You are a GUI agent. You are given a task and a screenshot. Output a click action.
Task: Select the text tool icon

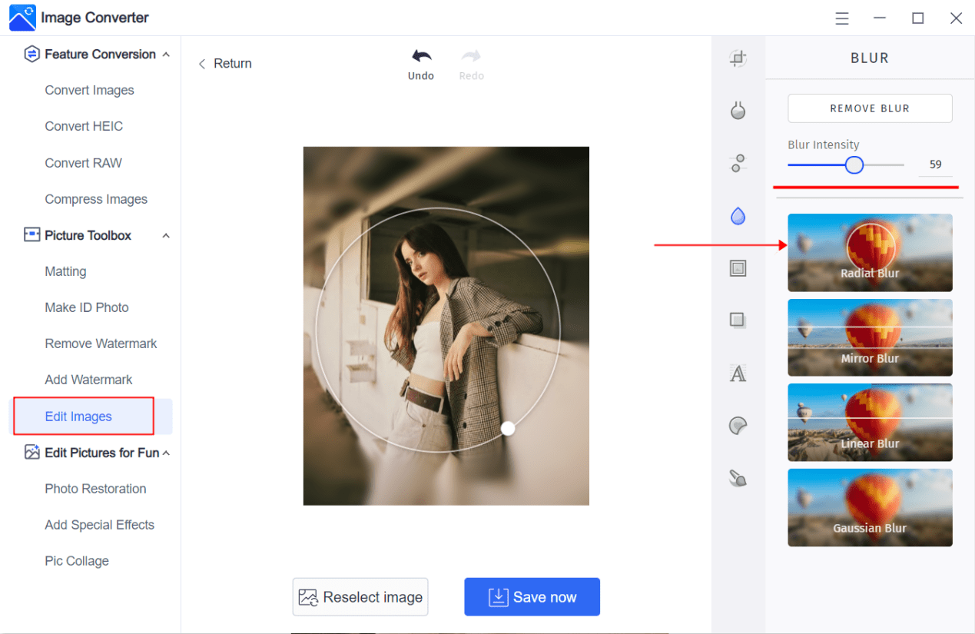point(738,373)
